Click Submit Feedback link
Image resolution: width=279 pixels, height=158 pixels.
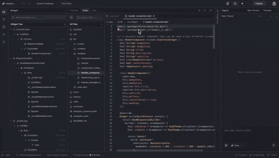[x=45, y=4]
